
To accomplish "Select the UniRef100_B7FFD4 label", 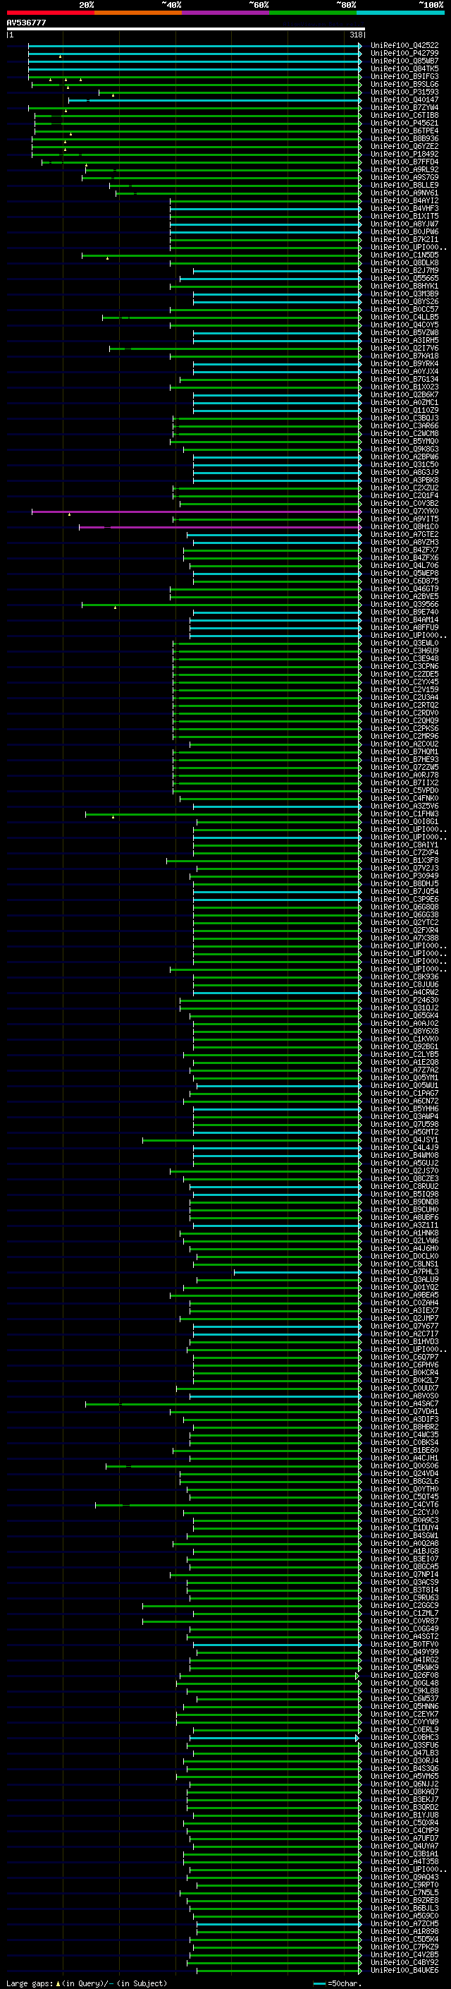I will tap(404, 162).
